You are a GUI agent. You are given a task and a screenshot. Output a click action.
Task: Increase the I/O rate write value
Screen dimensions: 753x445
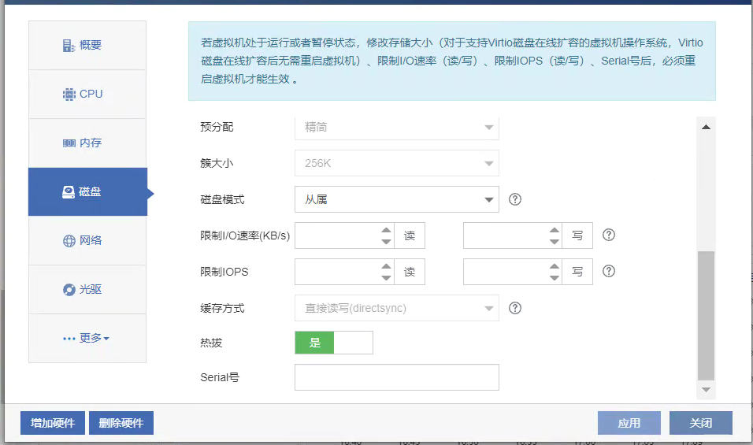point(555,230)
